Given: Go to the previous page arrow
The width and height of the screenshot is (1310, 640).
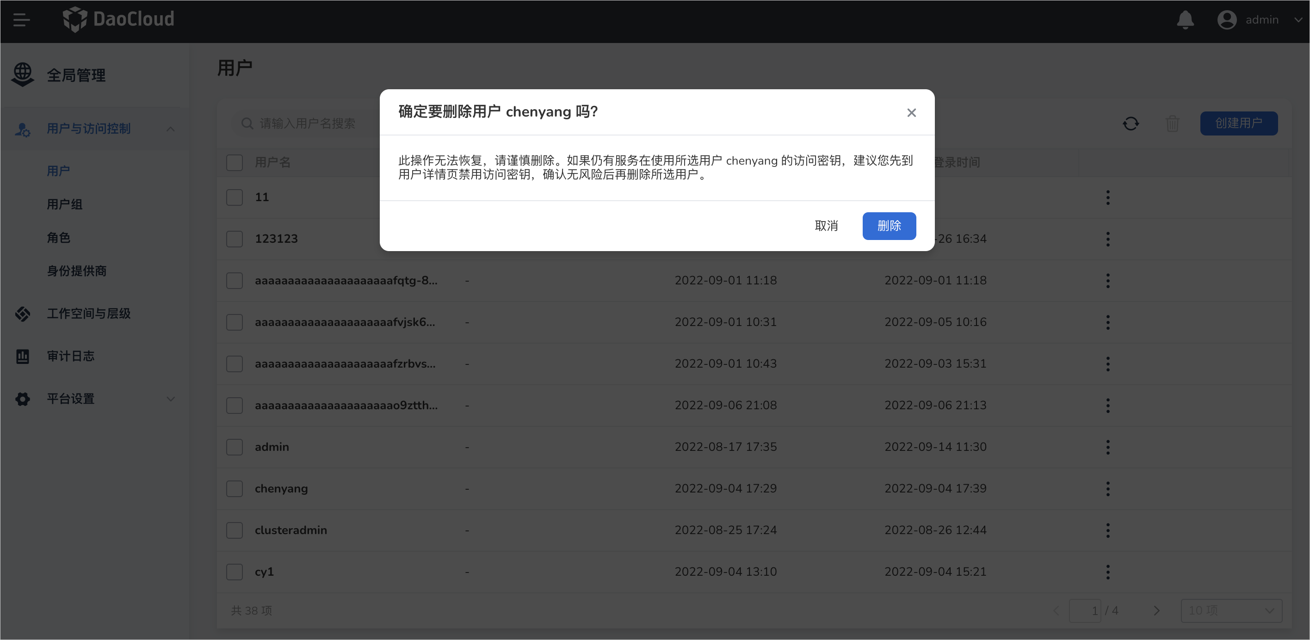Looking at the screenshot, I should coord(1057,610).
